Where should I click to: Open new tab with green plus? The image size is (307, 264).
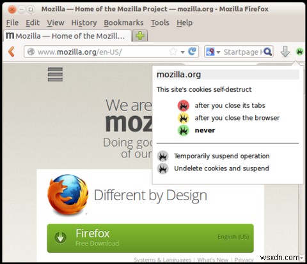pos(140,36)
